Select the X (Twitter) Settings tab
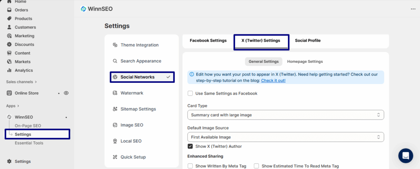 click(260, 40)
